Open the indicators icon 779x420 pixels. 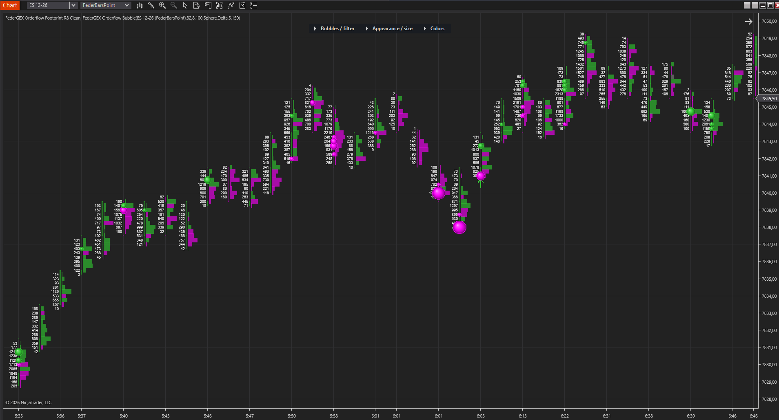(231, 5)
